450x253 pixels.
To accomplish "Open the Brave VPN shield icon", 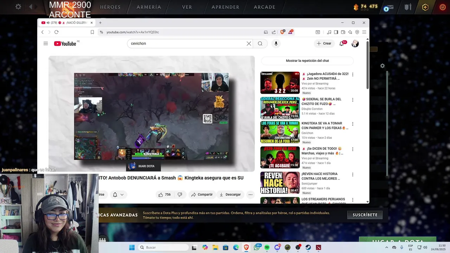I will (x=357, y=32).
